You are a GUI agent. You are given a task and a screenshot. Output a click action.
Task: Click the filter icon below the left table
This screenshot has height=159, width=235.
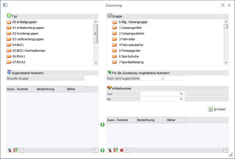pyautogui.click(x=9, y=150)
